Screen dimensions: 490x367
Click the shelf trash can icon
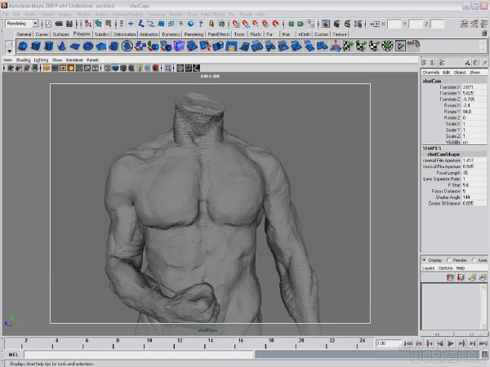point(484,33)
